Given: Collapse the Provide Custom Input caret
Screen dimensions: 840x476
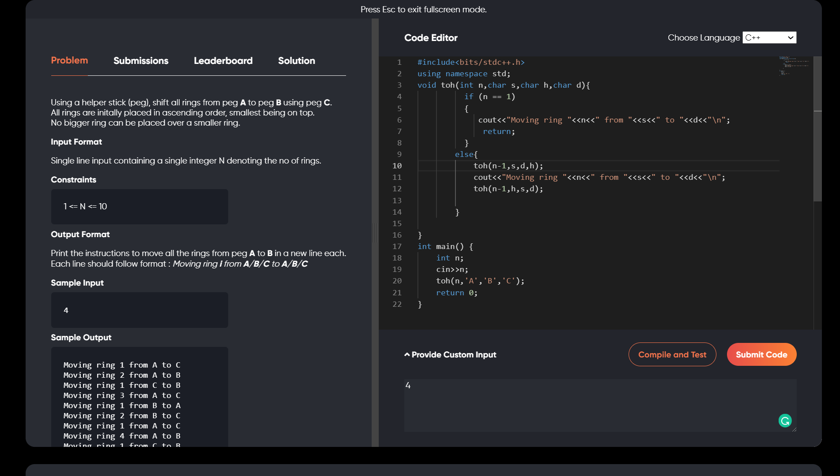Looking at the screenshot, I should pyautogui.click(x=407, y=355).
